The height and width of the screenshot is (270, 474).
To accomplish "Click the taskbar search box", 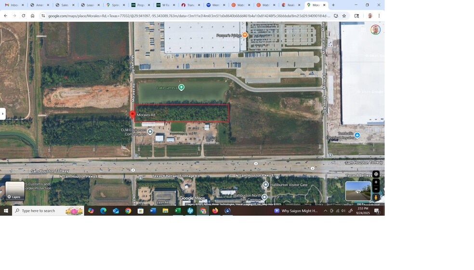I will click(48, 210).
